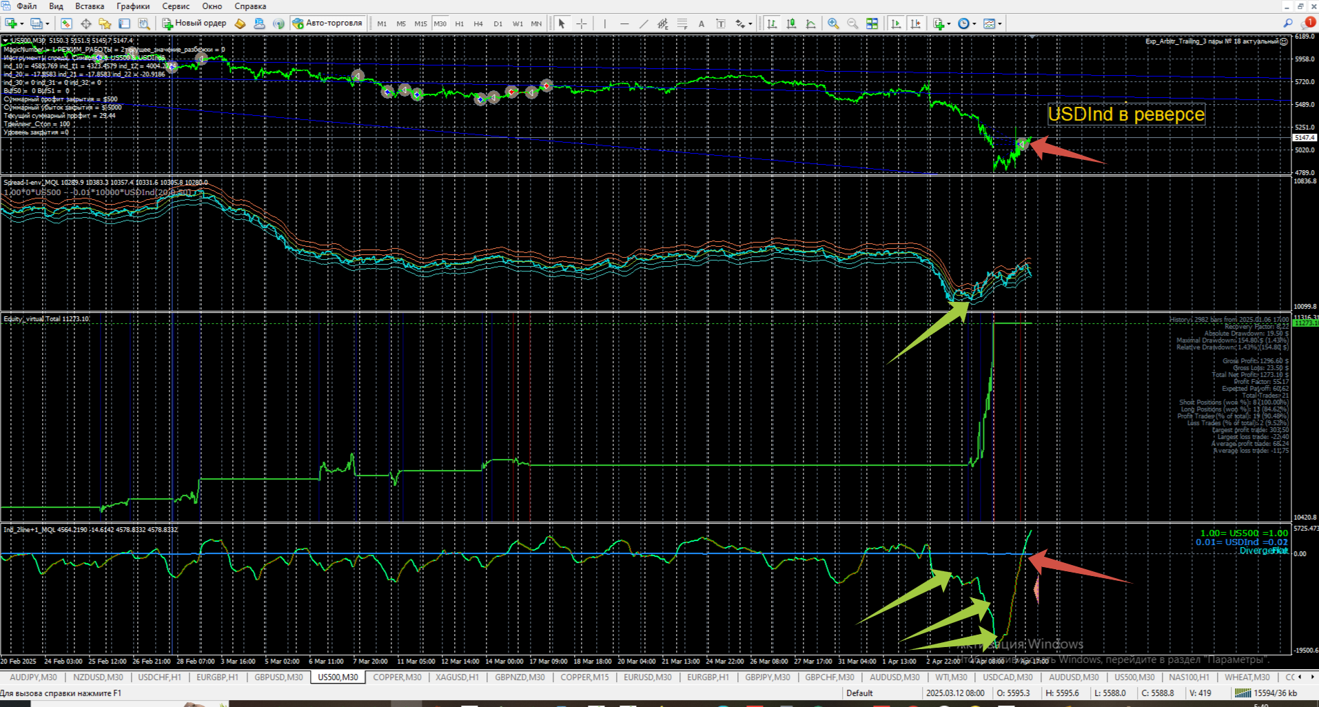Viewport: 1319px width, 707px height.
Task: Tile chart windows icon
Action: [x=872, y=23]
